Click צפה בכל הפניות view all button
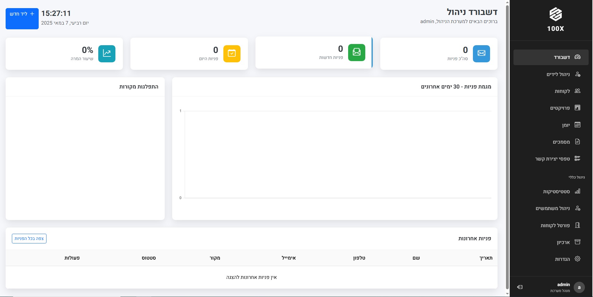 point(29,238)
